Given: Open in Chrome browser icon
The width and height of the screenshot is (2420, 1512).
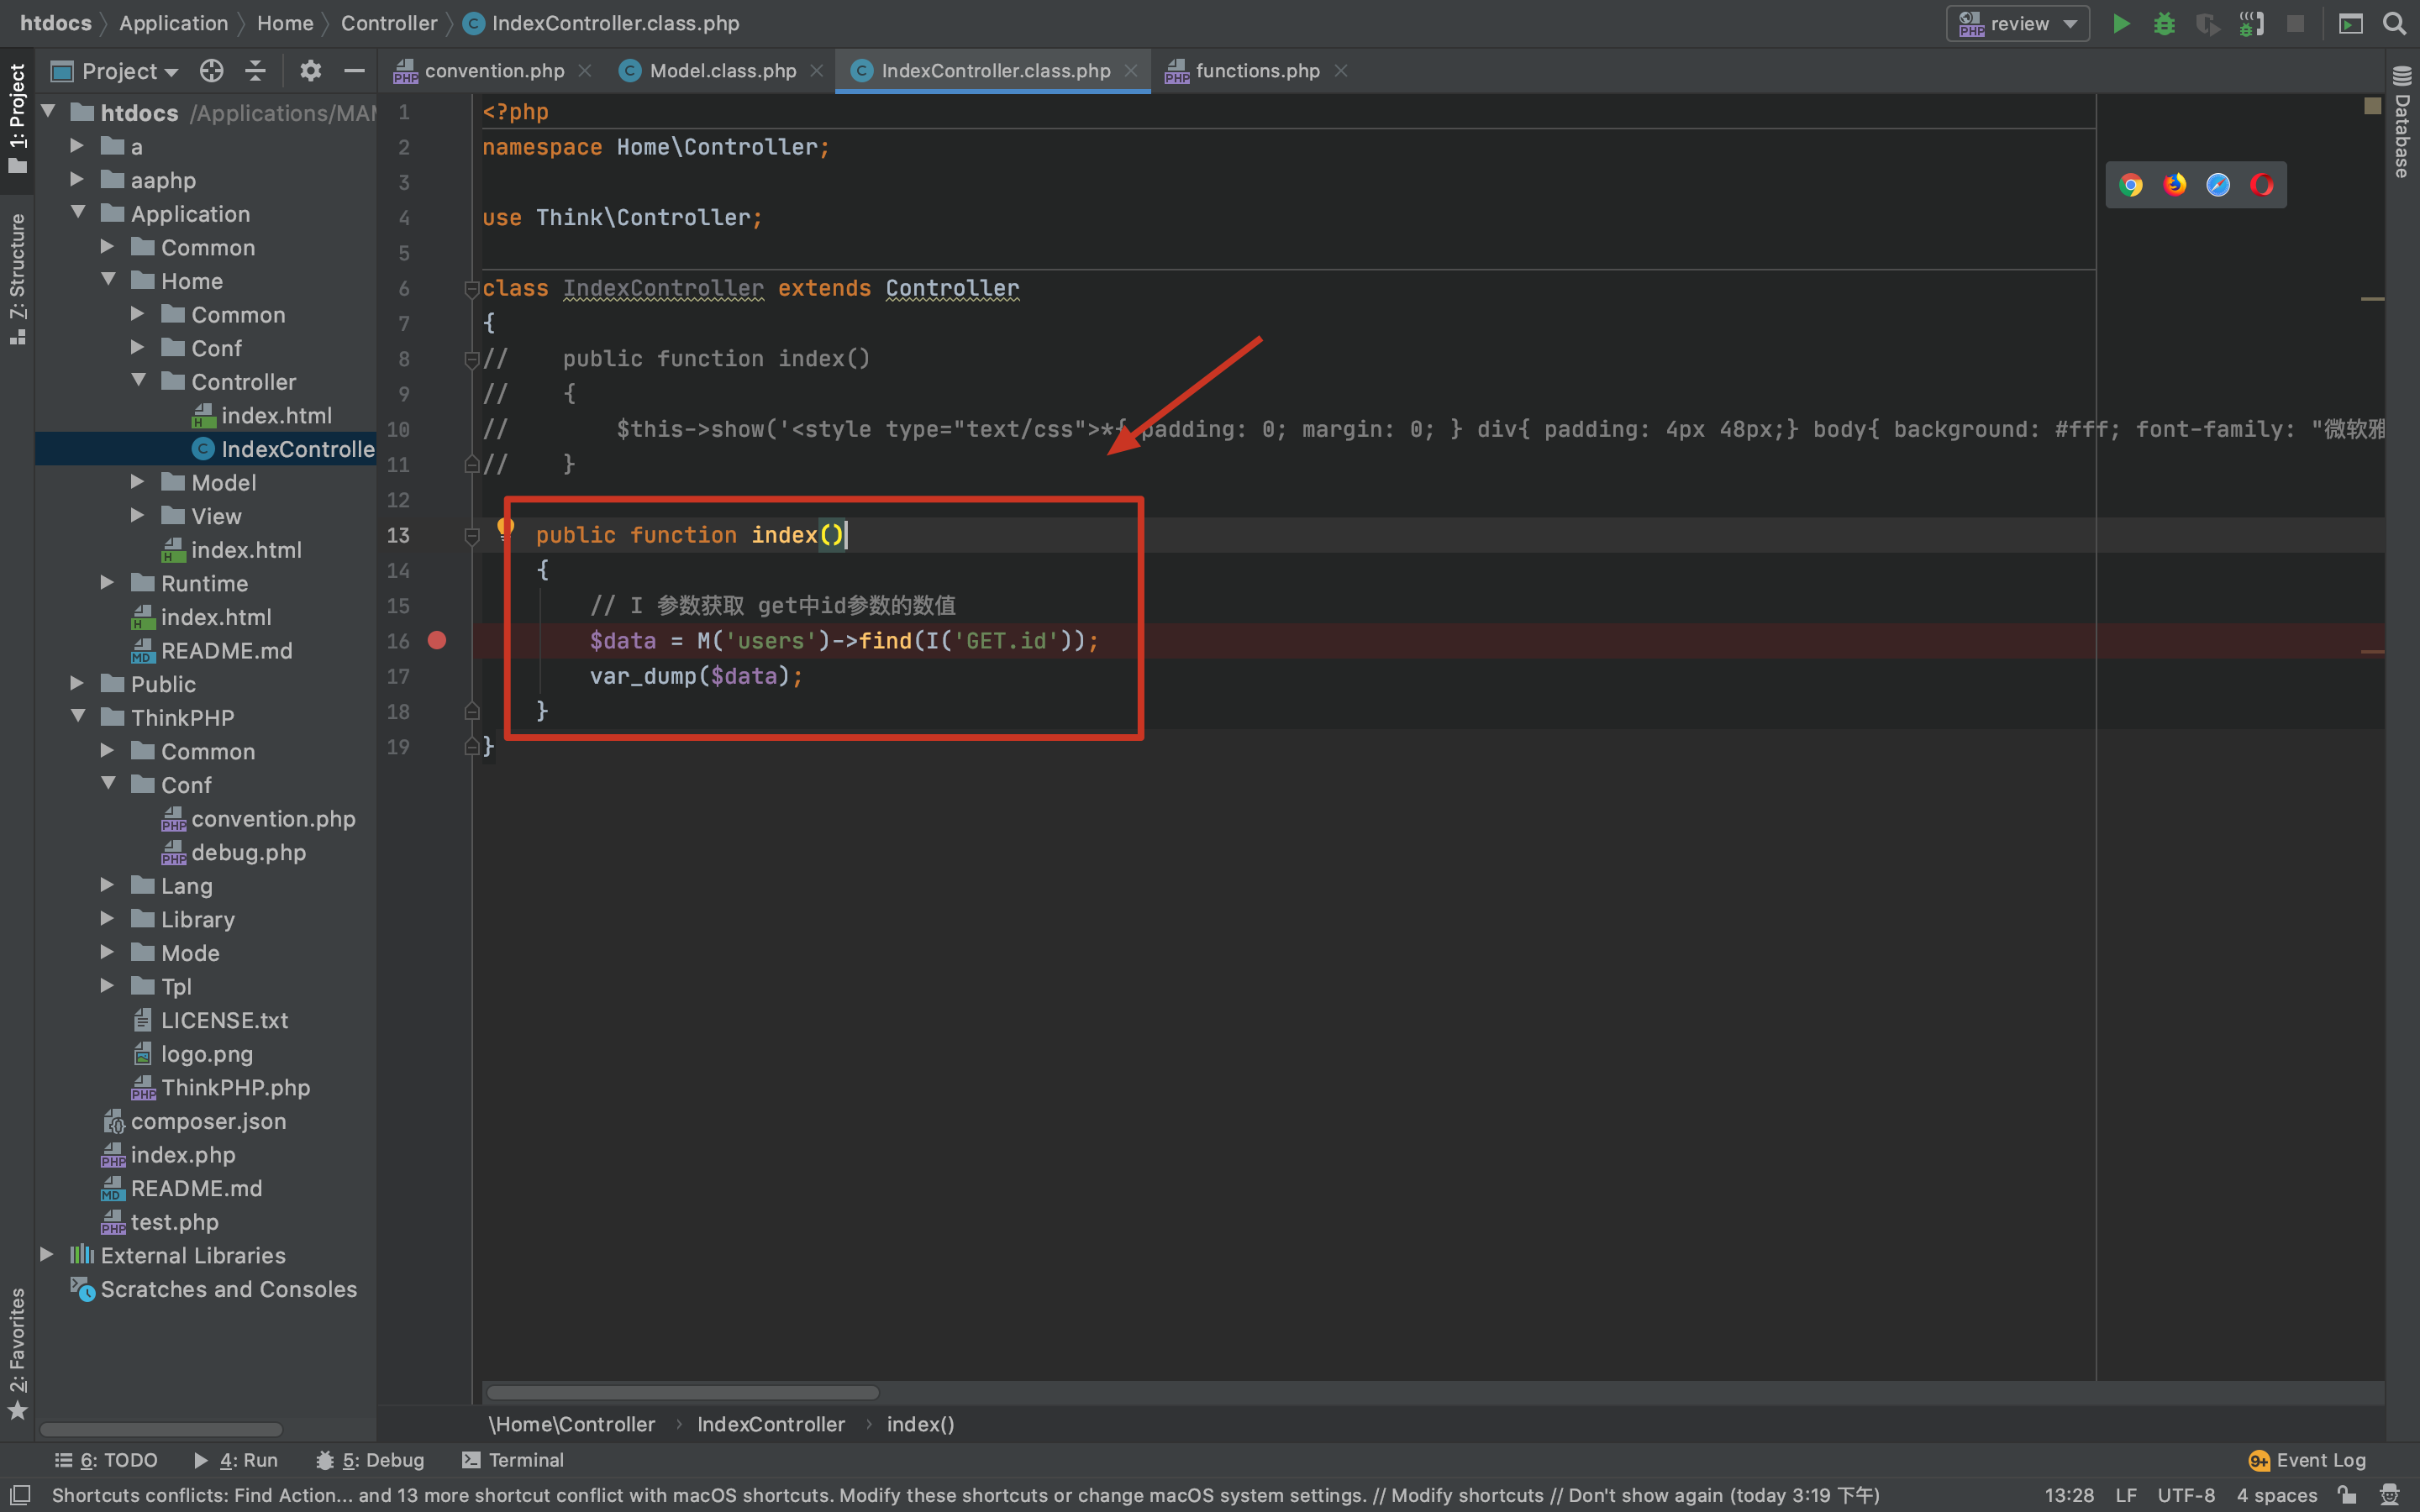Looking at the screenshot, I should 2130,185.
